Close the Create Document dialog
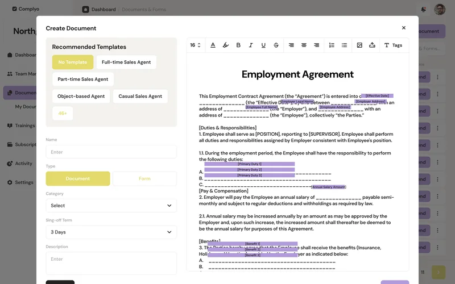Image resolution: width=455 pixels, height=284 pixels. pyautogui.click(x=404, y=28)
